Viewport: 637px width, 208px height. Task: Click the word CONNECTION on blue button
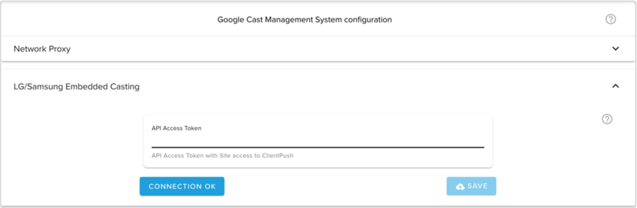(x=175, y=186)
